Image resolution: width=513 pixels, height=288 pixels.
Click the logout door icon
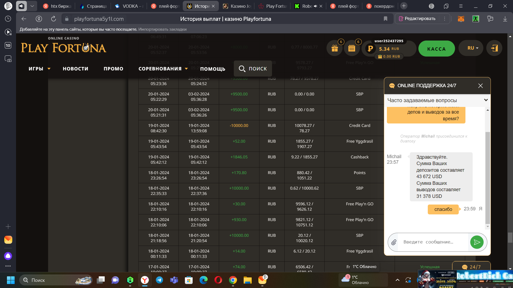pyautogui.click(x=494, y=48)
